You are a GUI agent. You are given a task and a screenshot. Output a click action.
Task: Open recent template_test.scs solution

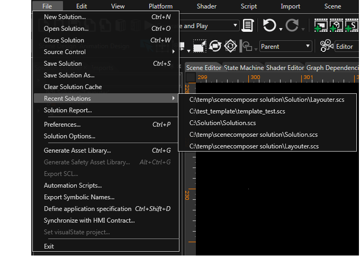(267, 111)
